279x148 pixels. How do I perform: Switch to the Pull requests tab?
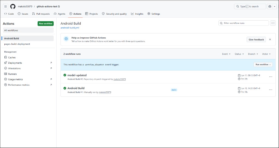click(41, 14)
